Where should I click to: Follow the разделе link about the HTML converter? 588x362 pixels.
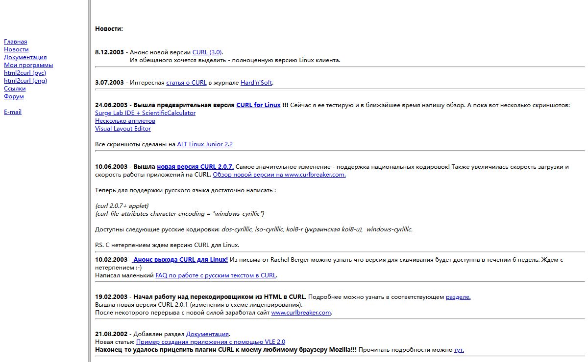point(458,297)
